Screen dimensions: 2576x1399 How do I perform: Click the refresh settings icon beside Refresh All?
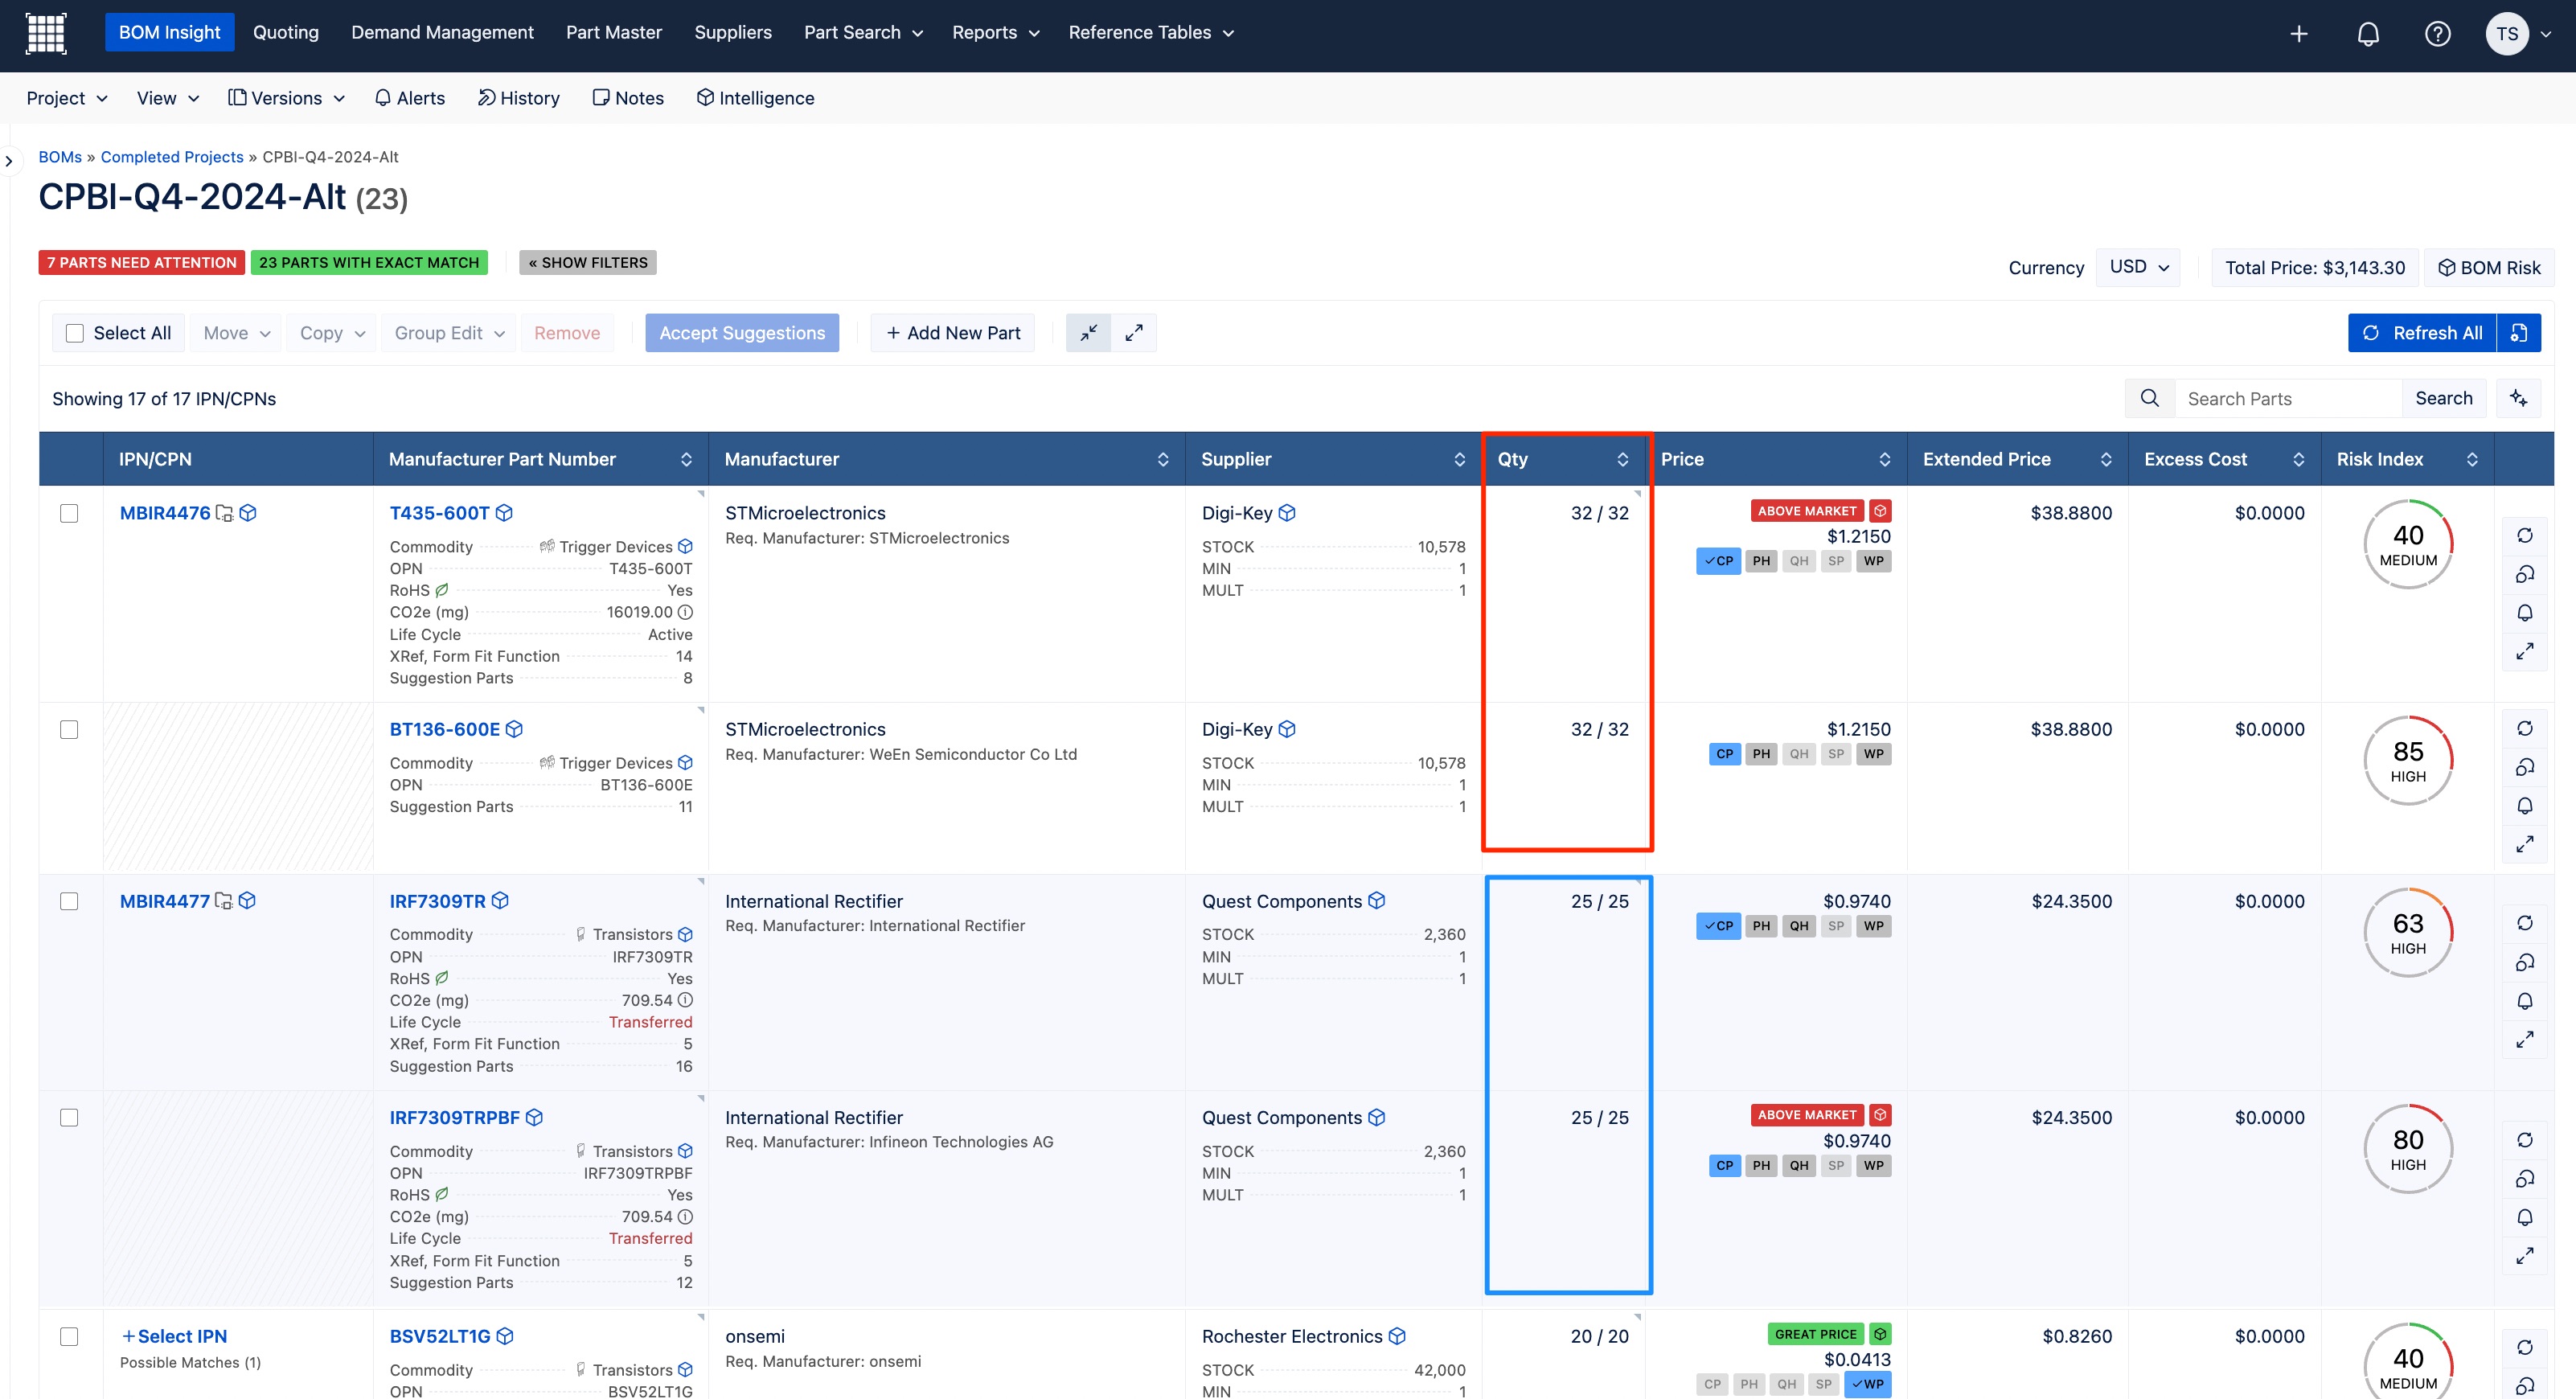point(2519,333)
